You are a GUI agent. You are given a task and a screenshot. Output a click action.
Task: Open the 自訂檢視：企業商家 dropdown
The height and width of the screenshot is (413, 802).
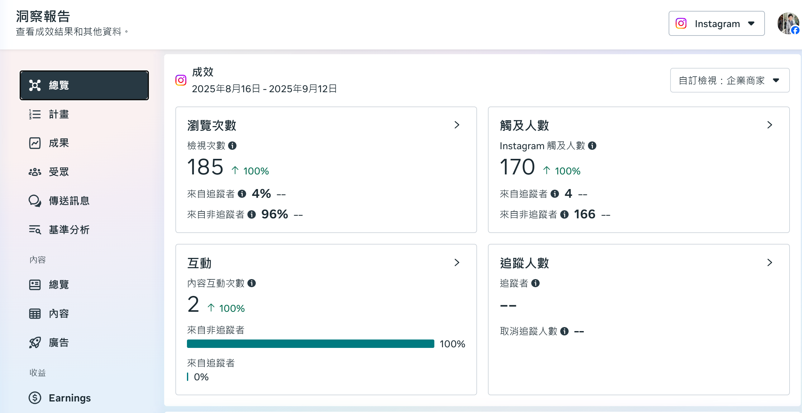(x=729, y=80)
